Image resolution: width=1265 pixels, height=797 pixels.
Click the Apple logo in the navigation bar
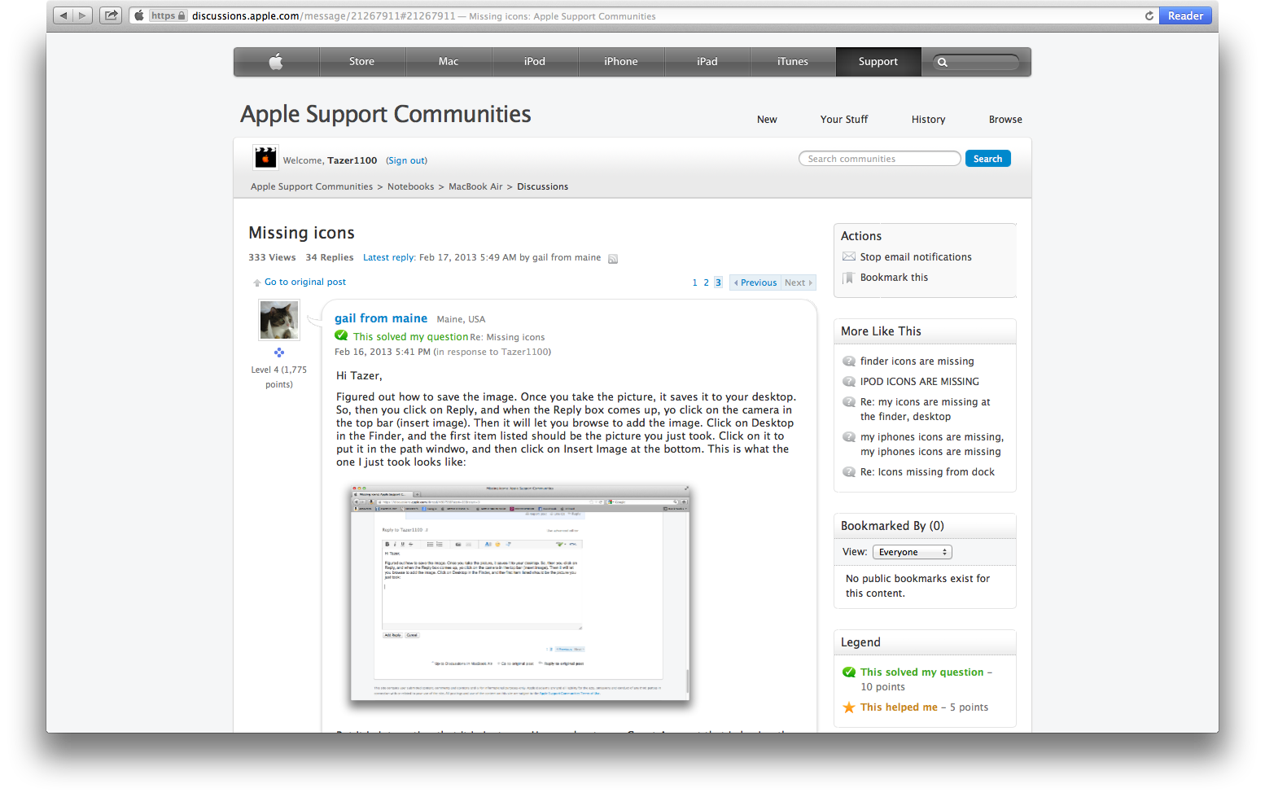(276, 62)
